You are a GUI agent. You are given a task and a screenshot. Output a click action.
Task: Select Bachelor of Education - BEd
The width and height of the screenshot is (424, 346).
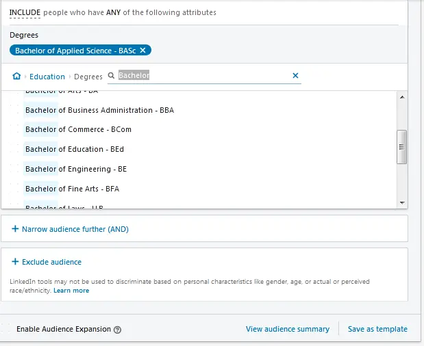[74, 149]
